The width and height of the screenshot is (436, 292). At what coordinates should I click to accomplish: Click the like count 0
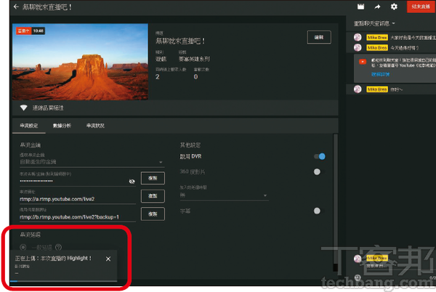point(195,77)
